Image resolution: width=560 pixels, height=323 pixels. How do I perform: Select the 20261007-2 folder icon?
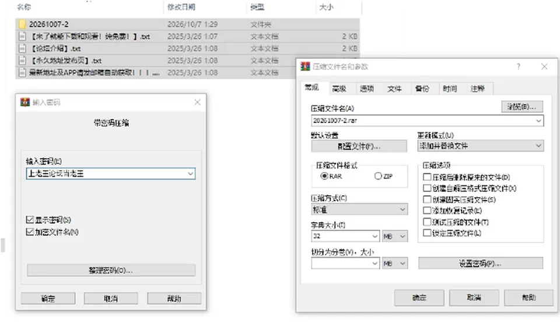click(x=23, y=24)
